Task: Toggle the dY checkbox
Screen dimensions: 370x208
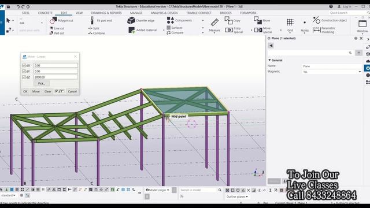Action: coord(24,71)
